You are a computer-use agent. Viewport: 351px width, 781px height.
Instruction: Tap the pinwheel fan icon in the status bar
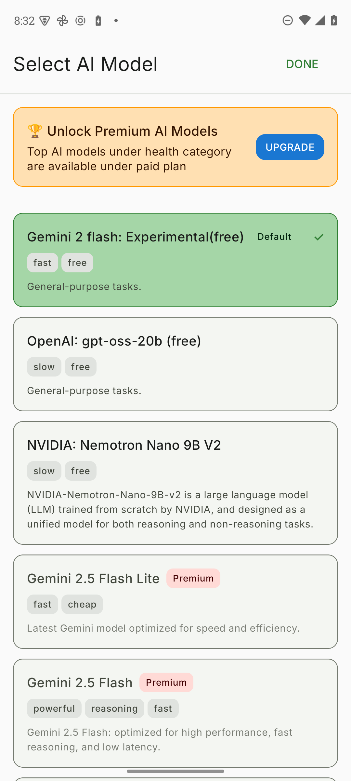(x=62, y=21)
